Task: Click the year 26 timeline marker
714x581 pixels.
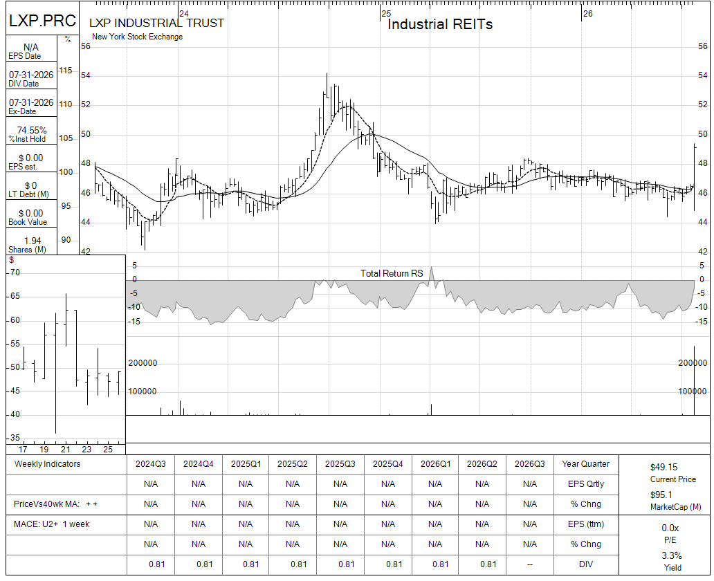Action: (588, 14)
